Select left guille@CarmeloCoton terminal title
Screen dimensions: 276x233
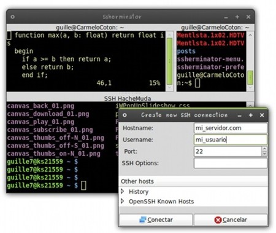[90, 28]
